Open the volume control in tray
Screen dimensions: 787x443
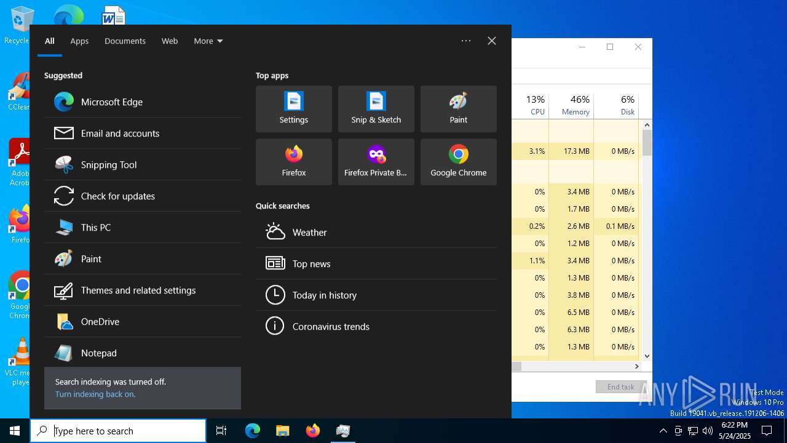tap(708, 431)
